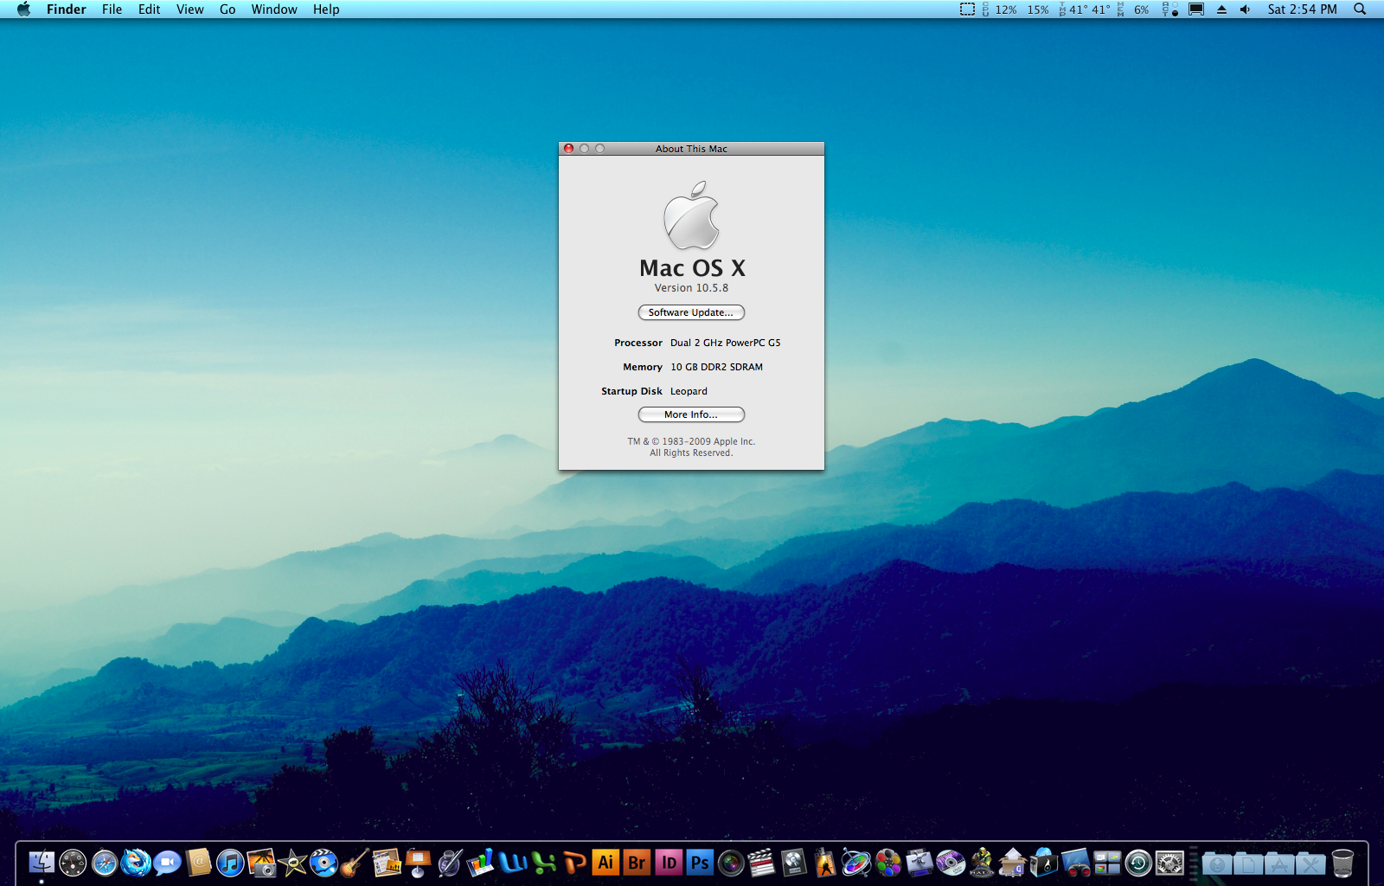
Task: Launch iTunes from the dock
Action: (x=230, y=863)
